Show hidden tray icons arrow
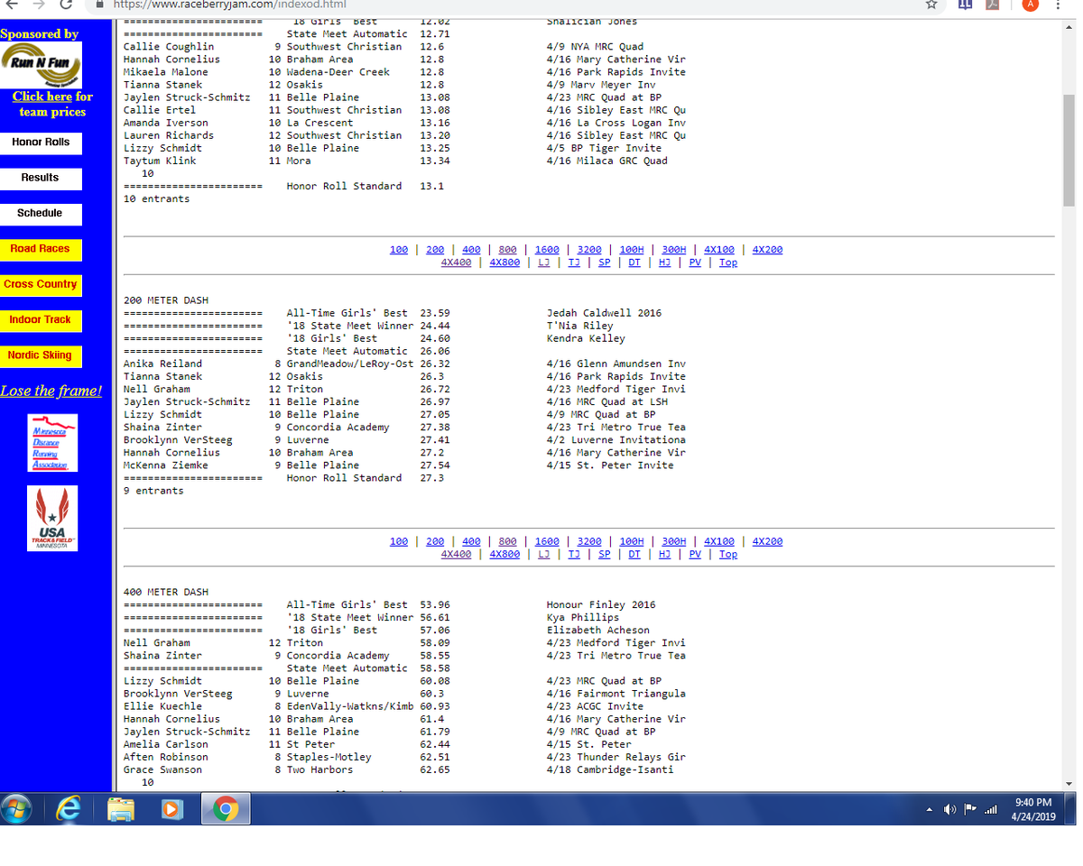The height and width of the screenshot is (866, 1083). point(930,810)
